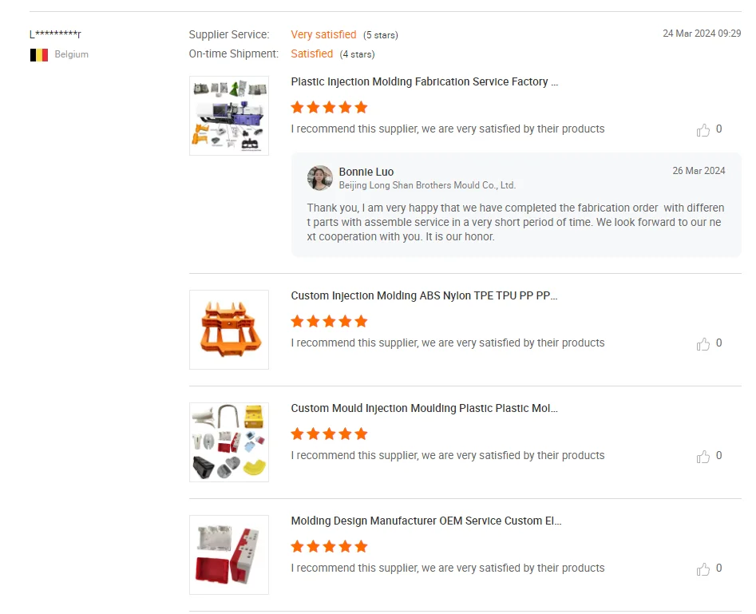View the injection molding machine thumbnail
This screenshot has width=756, height=614.
[229, 116]
